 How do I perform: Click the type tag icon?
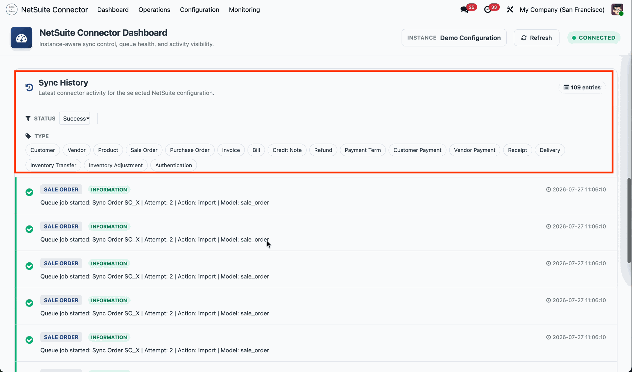click(x=28, y=136)
